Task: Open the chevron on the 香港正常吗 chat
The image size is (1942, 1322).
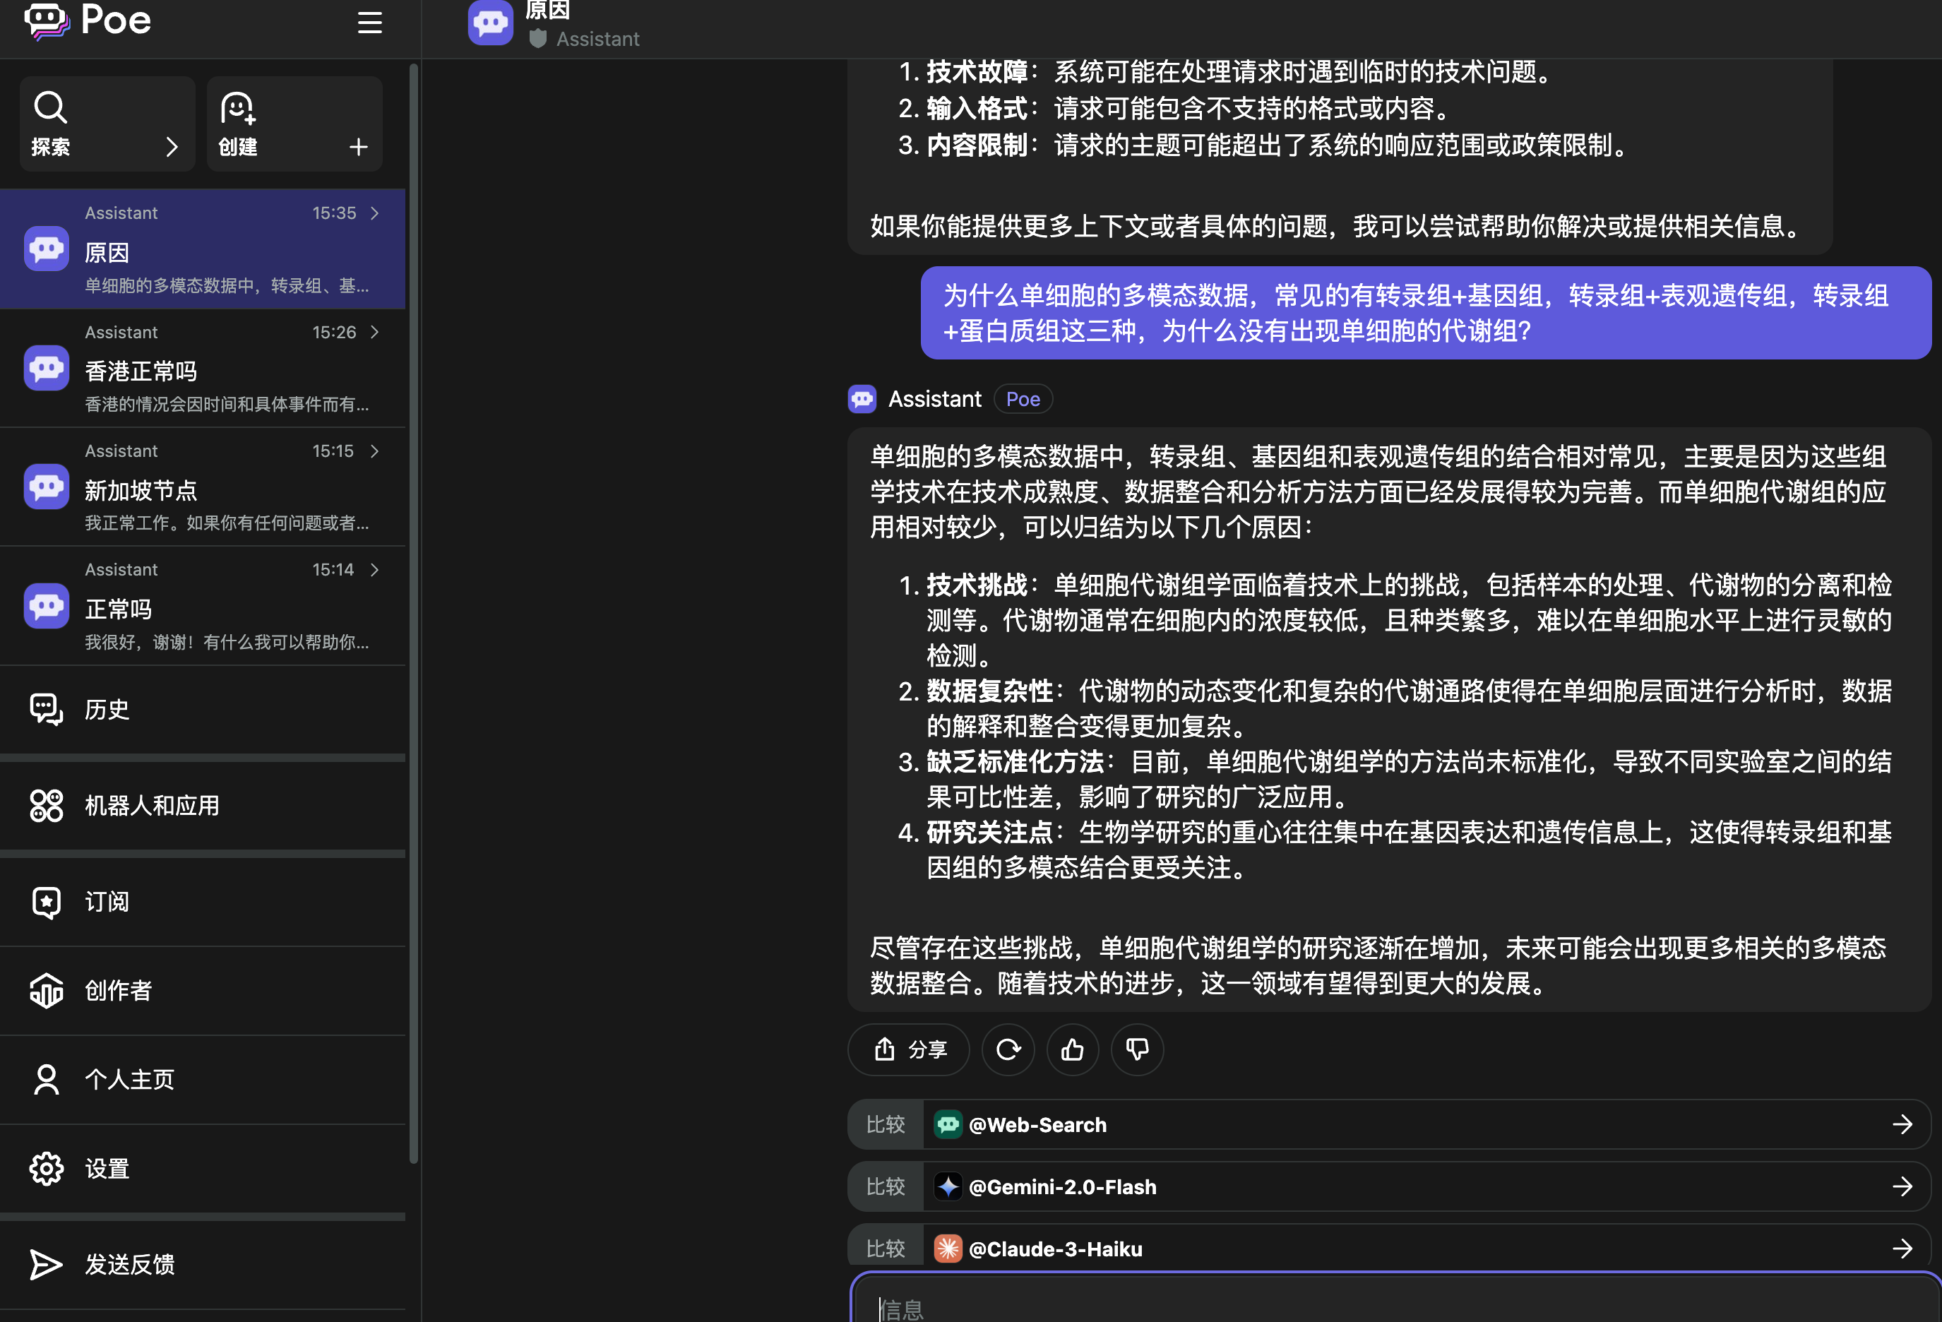Action: 374,333
